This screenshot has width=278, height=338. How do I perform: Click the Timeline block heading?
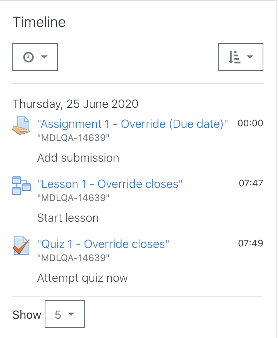click(39, 22)
